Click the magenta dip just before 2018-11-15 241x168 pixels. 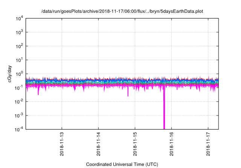tap(128, 92)
